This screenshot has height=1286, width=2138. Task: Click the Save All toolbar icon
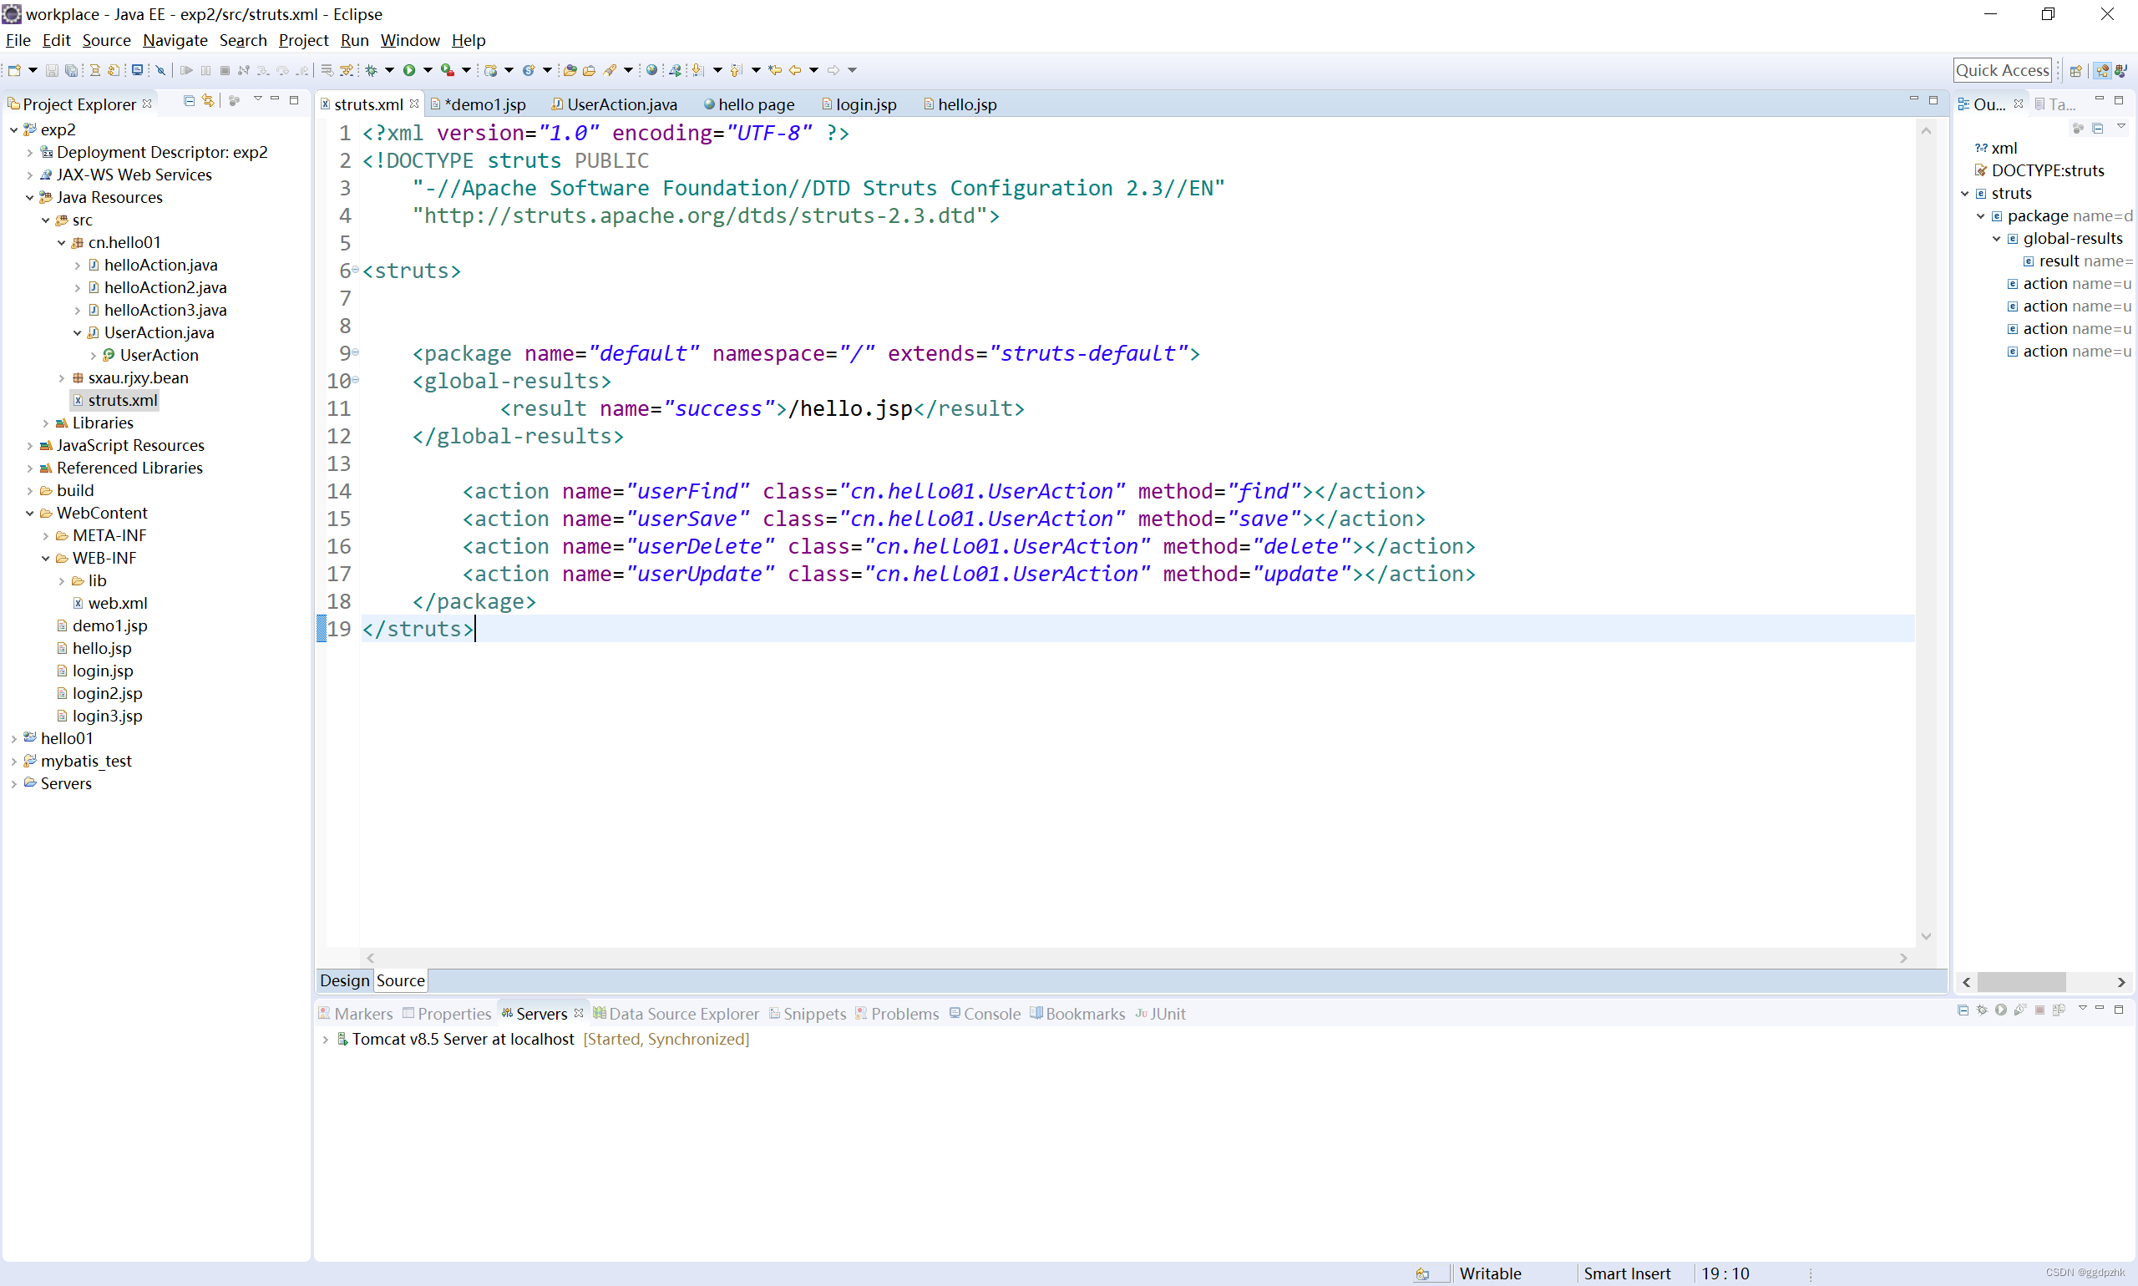click(x=71, y=70)
